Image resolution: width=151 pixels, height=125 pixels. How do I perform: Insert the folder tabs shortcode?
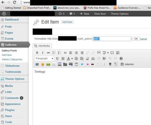[x=65, y=64]
